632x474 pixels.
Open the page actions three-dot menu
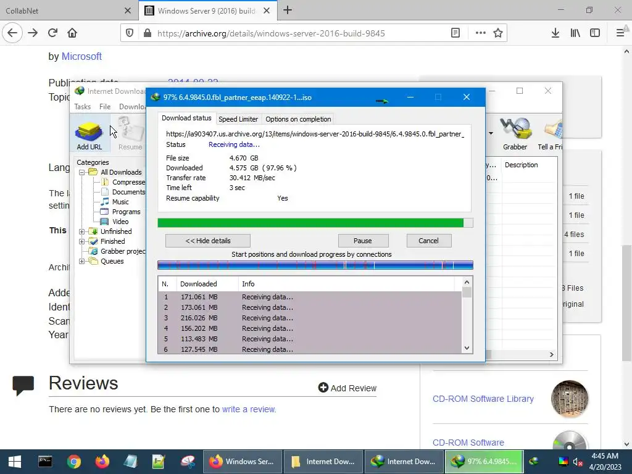tap(480, 33)
